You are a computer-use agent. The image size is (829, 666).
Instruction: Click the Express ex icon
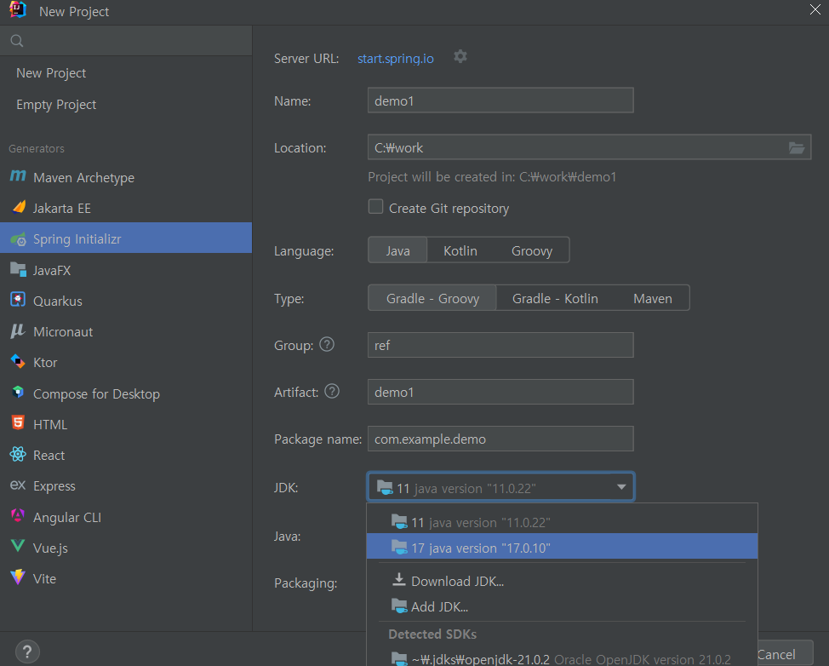click(x=18, y=485)
